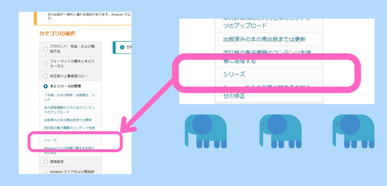Select the フォーマットの要件と本のステータス radio option

pos(45,64)
